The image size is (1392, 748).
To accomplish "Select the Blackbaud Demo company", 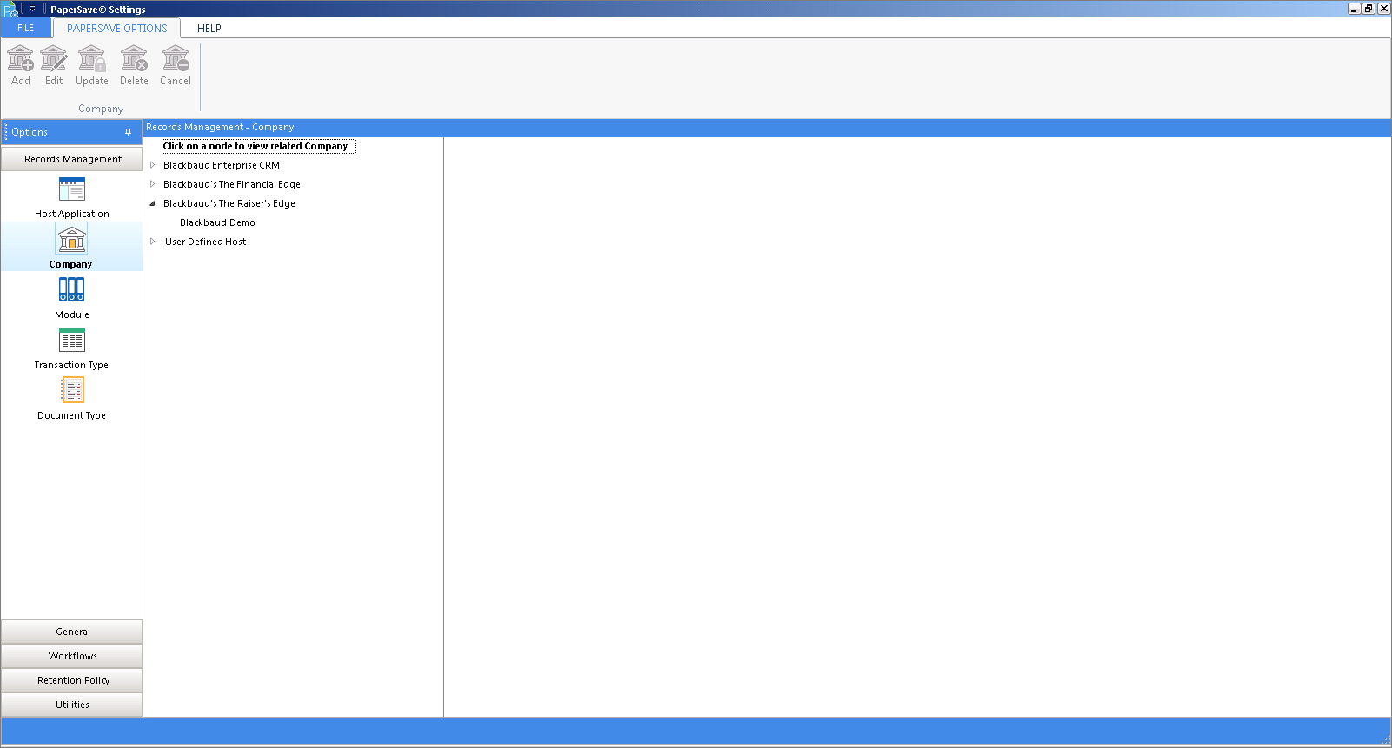I will click(x=217, y=222).
